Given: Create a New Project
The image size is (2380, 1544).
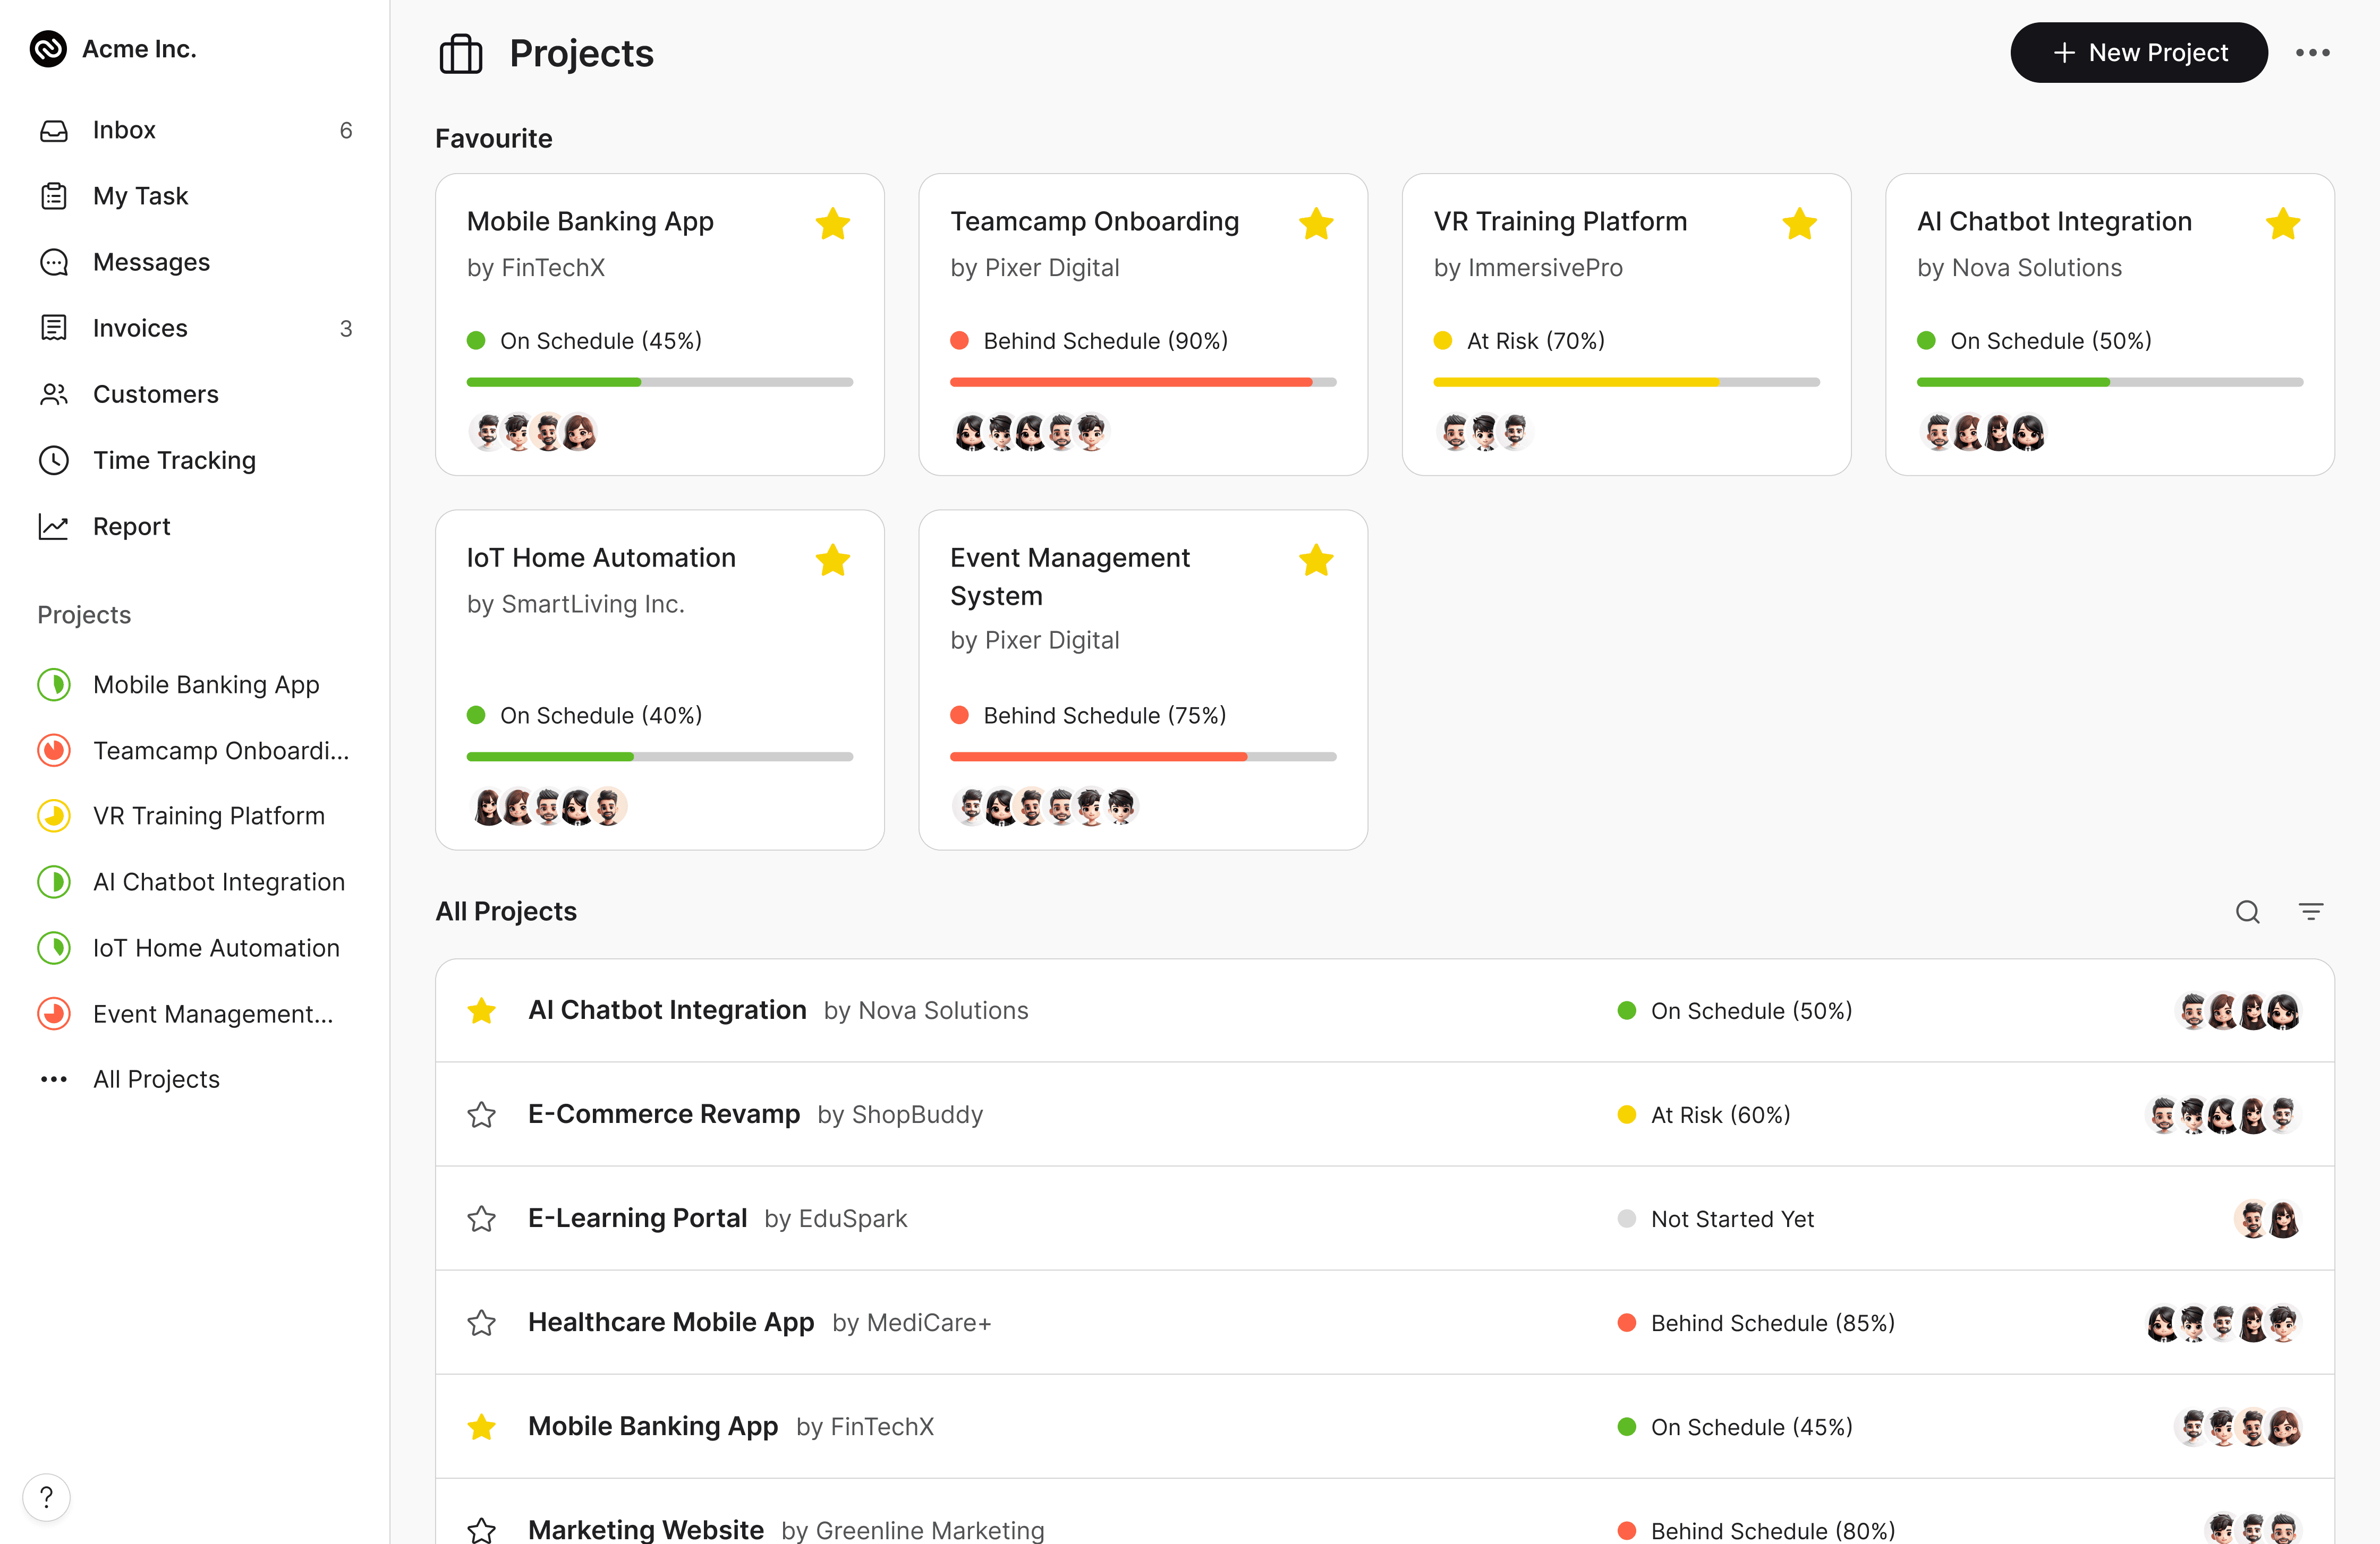Looking at the screenshot, I should click(x=2139, y=52).
